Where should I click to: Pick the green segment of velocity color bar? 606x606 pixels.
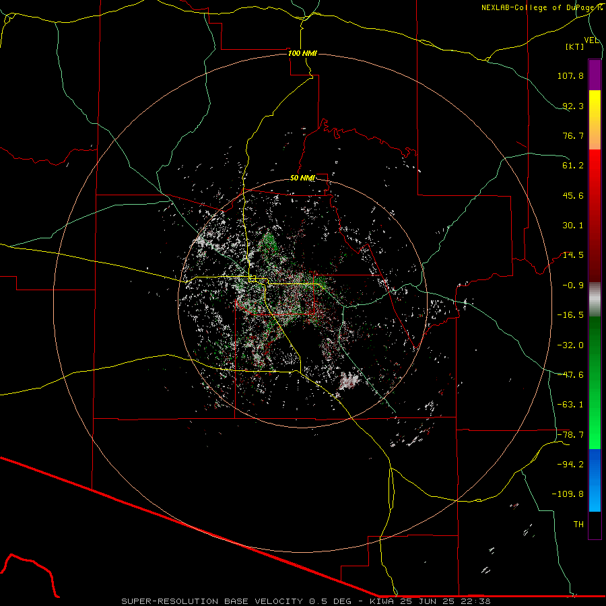coord(595,382)
